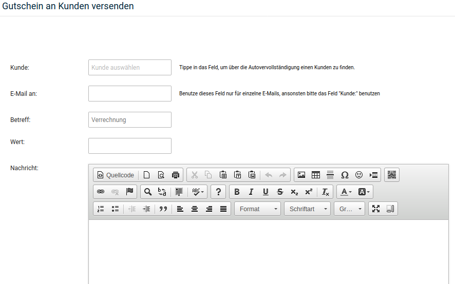
Task: Open the smiley emoticon picker
Action: pyautogui.click(x=359, y=175)
